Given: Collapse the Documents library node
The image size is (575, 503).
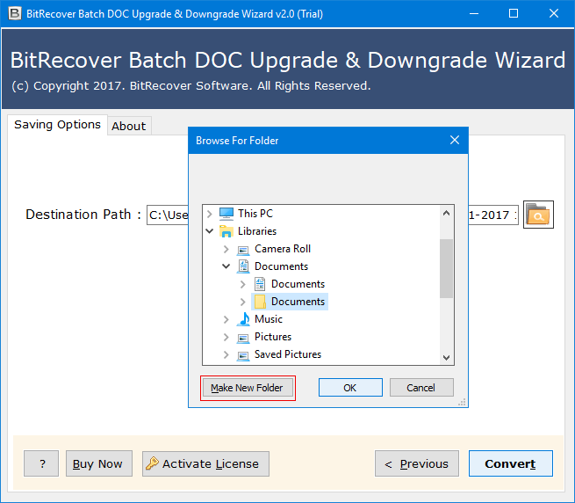Looking at the screenshot, I should tap(226, 266).
